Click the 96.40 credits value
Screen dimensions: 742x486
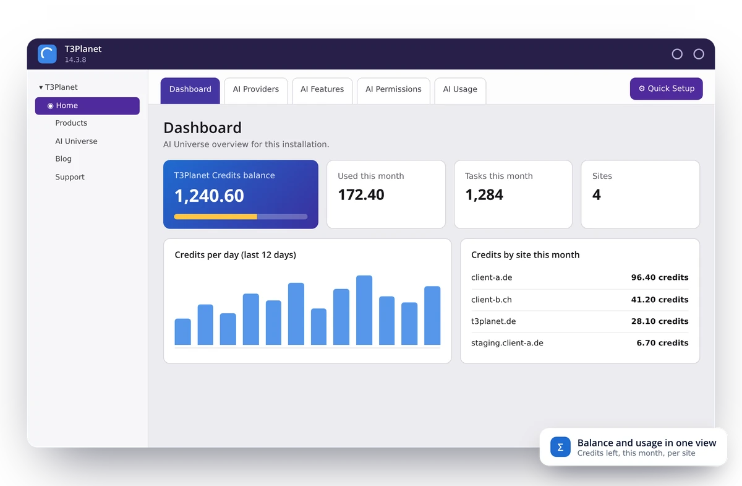click(x=660, y=278)
